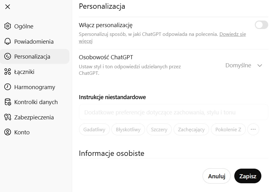Screen dimensions: 271x192
Task: Show more tone suggestions with ellipsis button
Action: pos(253,129)
